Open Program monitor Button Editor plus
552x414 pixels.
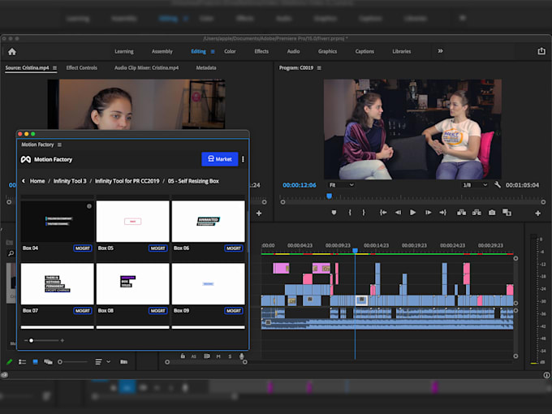click(537, 213)
